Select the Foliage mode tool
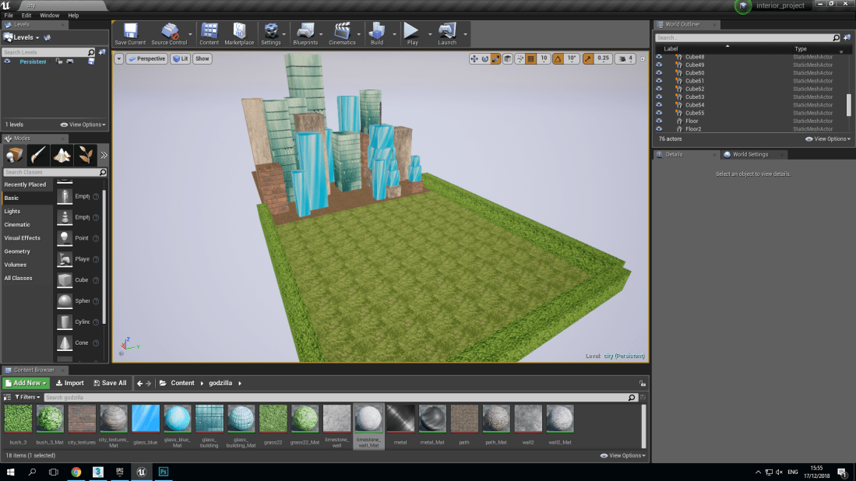The height and width of the screenshot is (481, 856). [87, 155]
